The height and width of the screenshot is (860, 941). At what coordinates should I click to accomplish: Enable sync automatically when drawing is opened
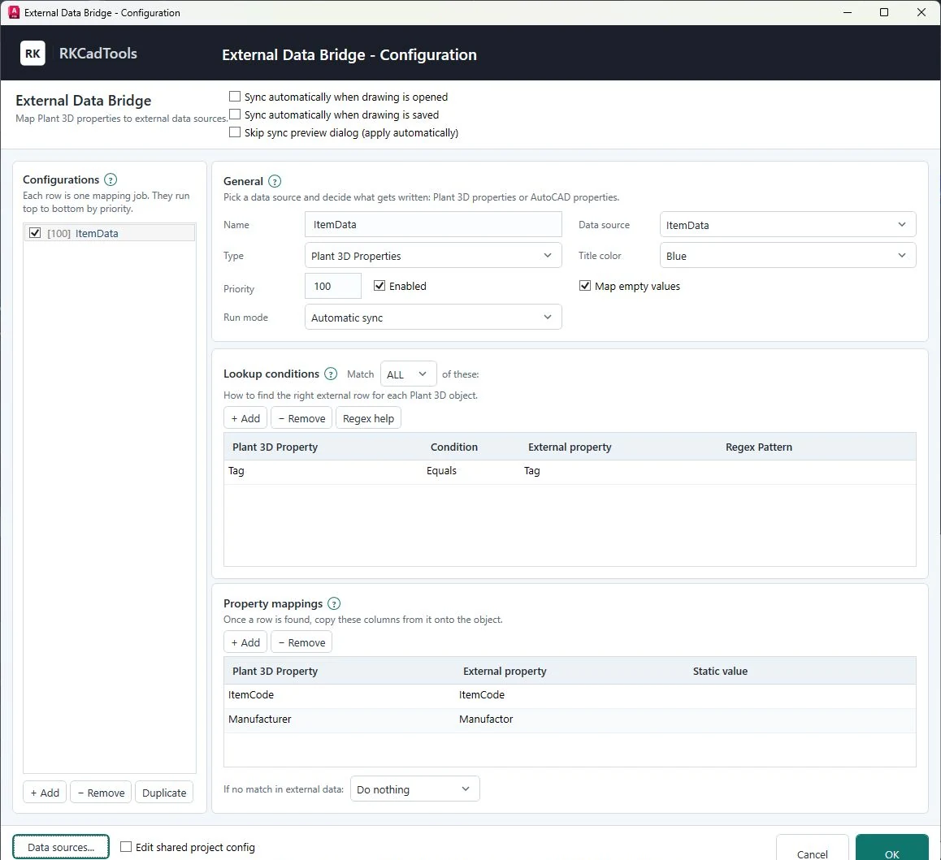click(x=235, y=97)
